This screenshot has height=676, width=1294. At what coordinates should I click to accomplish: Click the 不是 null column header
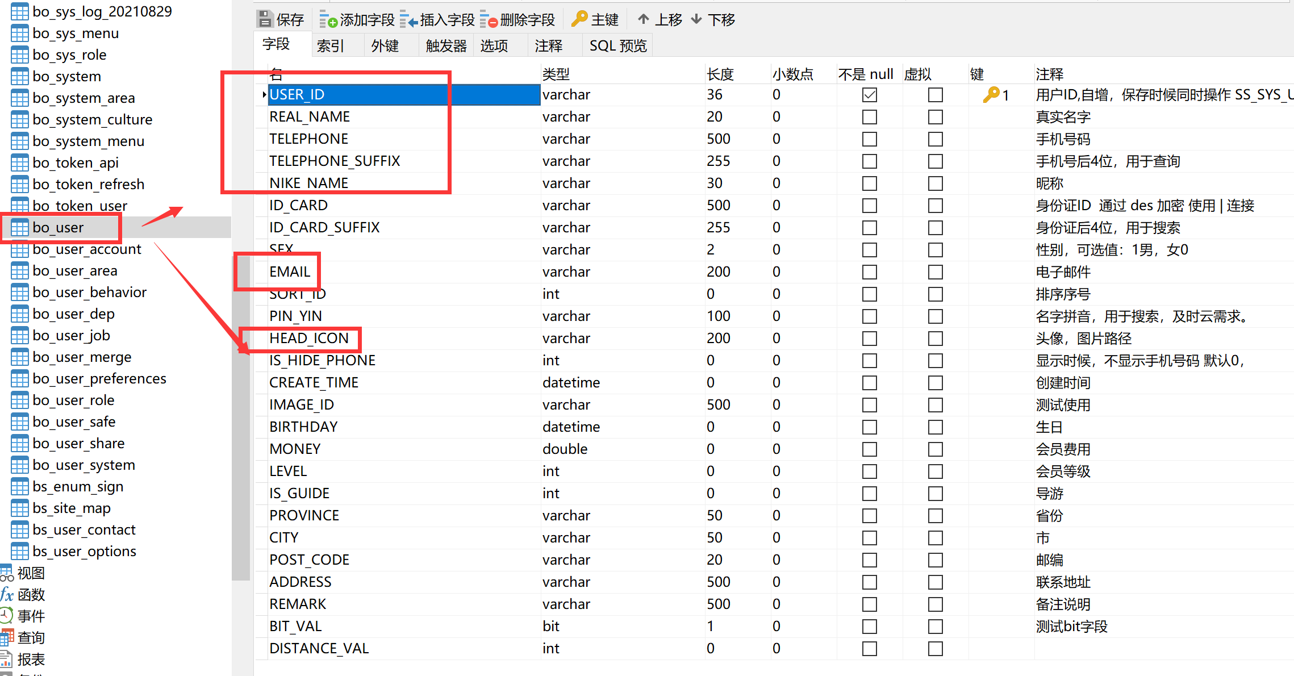[x=866, y=74]
